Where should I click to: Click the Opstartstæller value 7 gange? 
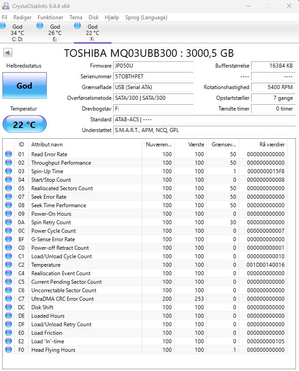tap(273, 98)
